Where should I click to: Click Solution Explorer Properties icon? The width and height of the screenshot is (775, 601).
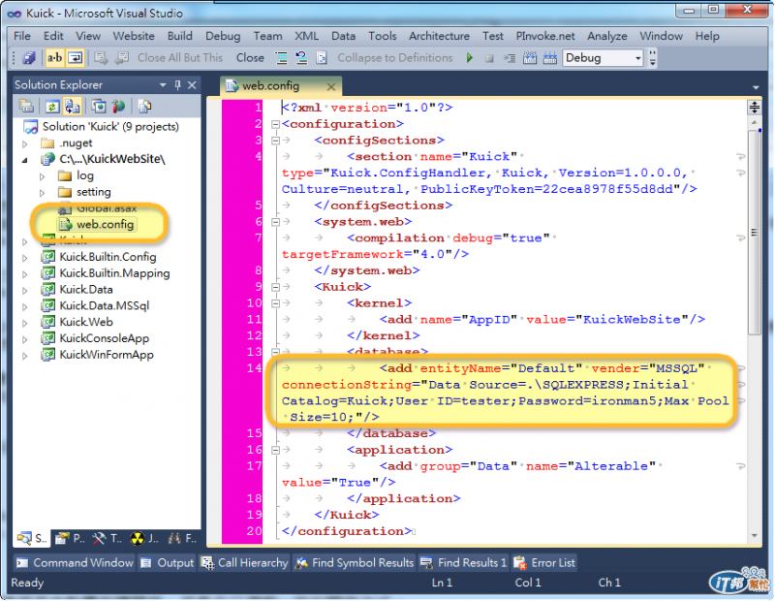26,106
